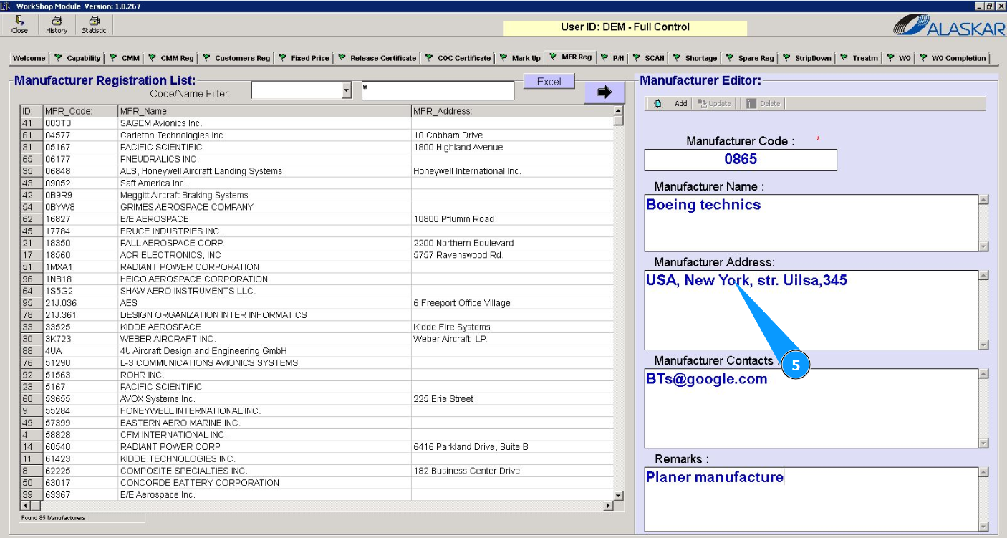This screenshot has height=538, width=1007.
Task: Open the Release Certificate tab
Action: [377, 58]
